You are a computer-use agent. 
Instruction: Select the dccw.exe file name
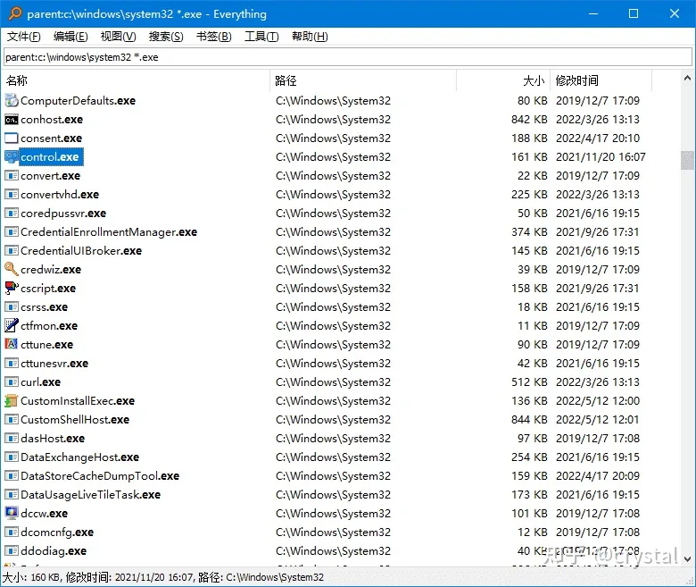(44, 513)
